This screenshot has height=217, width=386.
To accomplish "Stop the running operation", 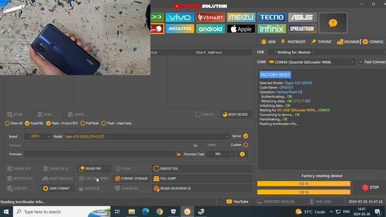I will click(x=371, y=187).
